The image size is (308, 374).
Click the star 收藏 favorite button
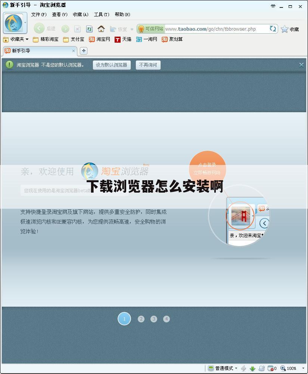tap(290, 29)
